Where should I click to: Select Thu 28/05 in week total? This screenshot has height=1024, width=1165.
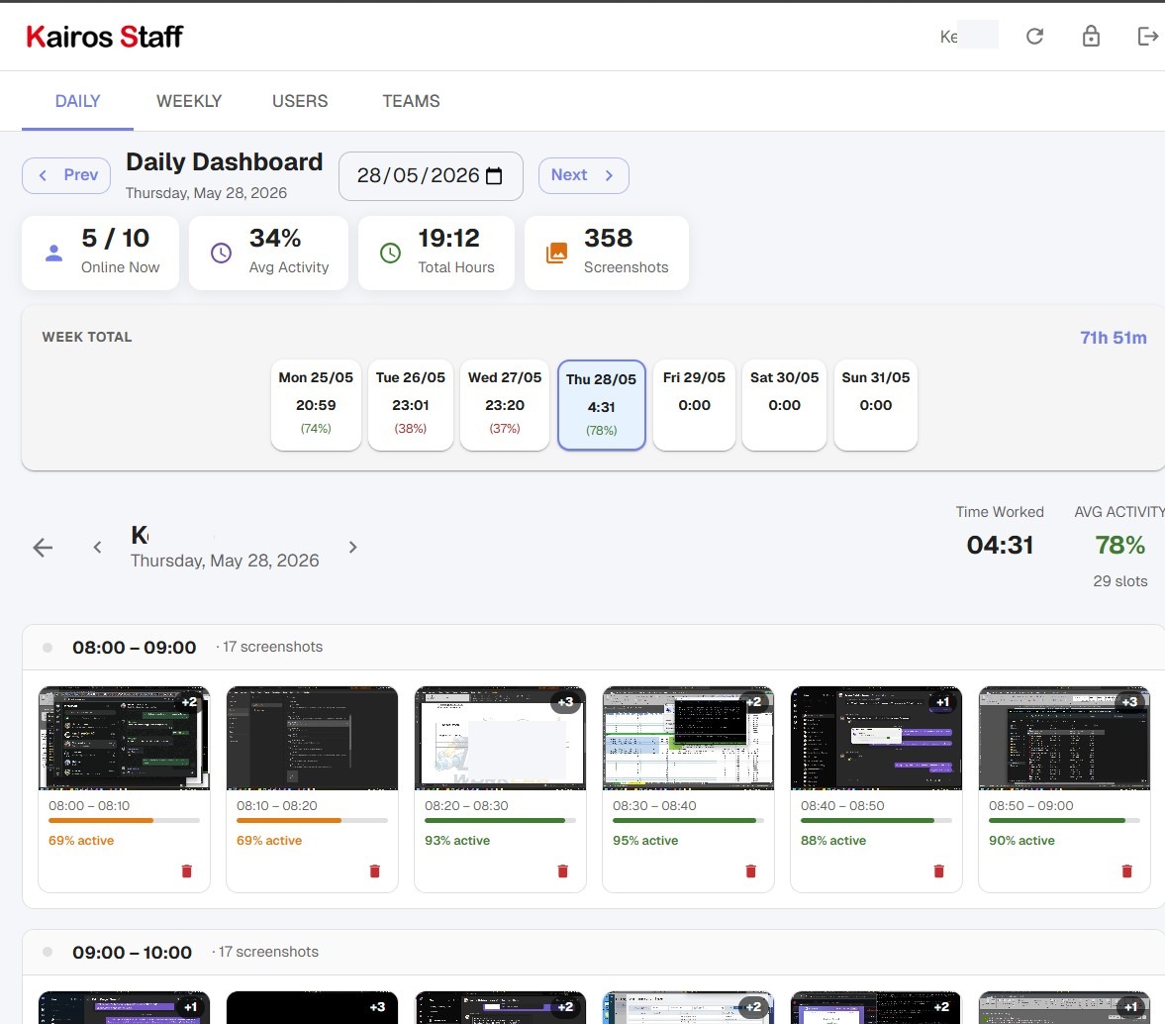(x=601, y=405)
